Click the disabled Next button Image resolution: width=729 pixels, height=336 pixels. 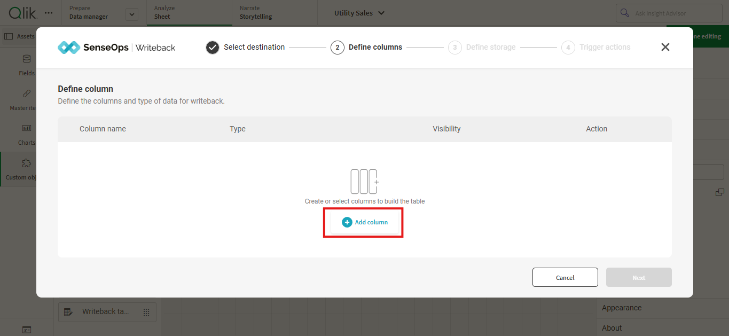[639, 277]
